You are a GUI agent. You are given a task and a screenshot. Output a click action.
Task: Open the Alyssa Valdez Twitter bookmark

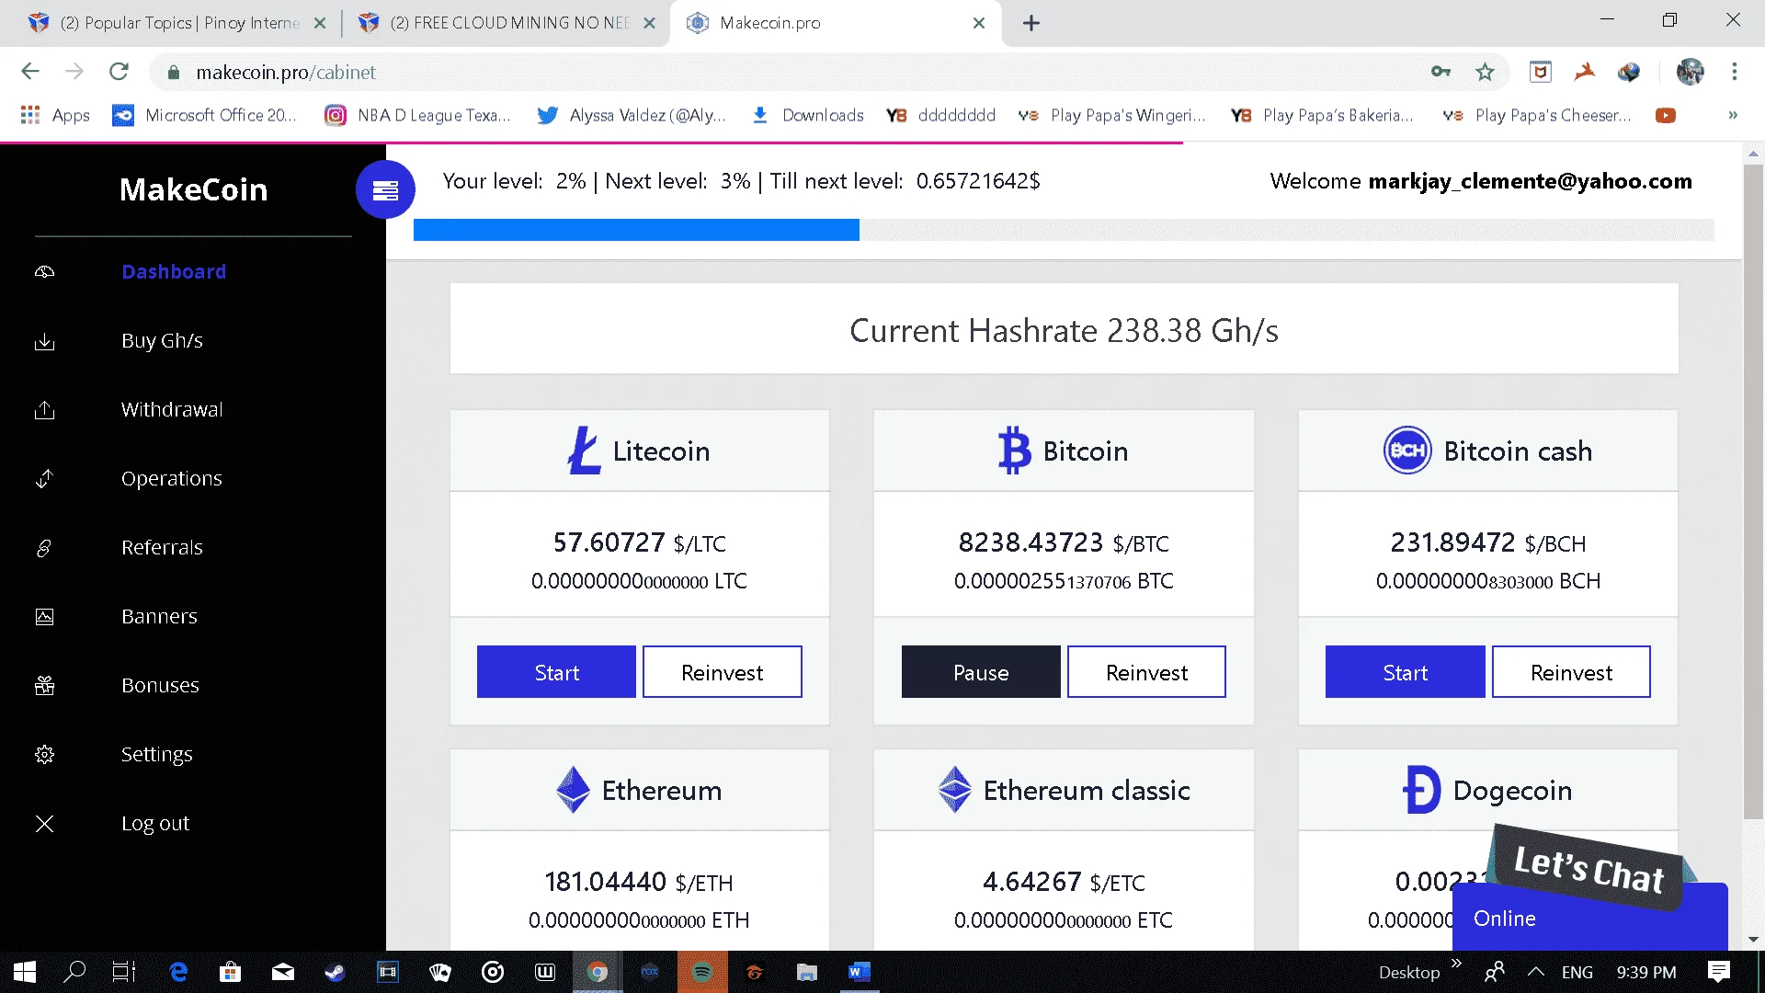click(x=632, y=115)
